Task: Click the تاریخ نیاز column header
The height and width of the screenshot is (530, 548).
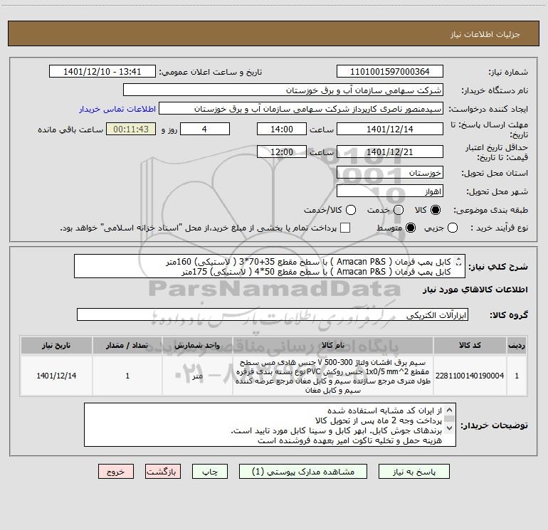Action: (56, 346)
